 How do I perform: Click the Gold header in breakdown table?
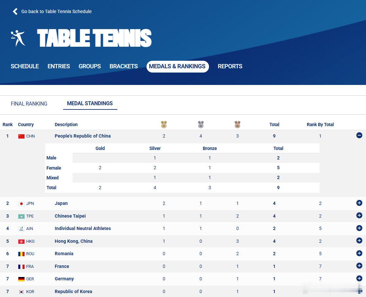100,148
